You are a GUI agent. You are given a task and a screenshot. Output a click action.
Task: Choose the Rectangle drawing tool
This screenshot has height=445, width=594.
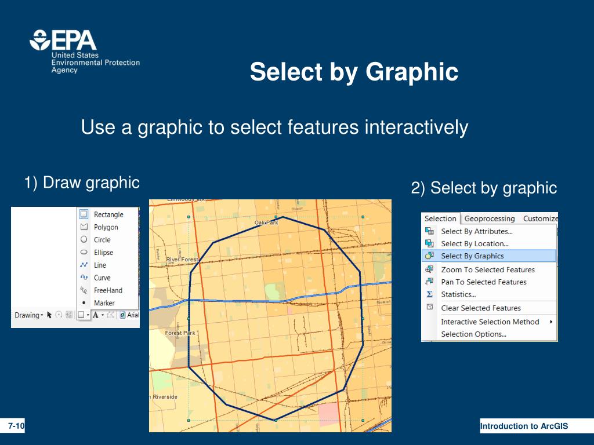pos(107,214)
